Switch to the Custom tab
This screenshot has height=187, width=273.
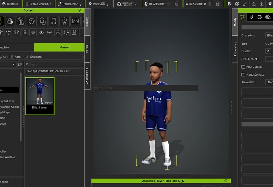click(59, 47)
